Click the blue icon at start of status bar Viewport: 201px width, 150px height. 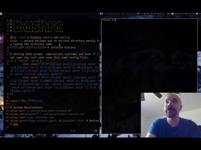100,14
